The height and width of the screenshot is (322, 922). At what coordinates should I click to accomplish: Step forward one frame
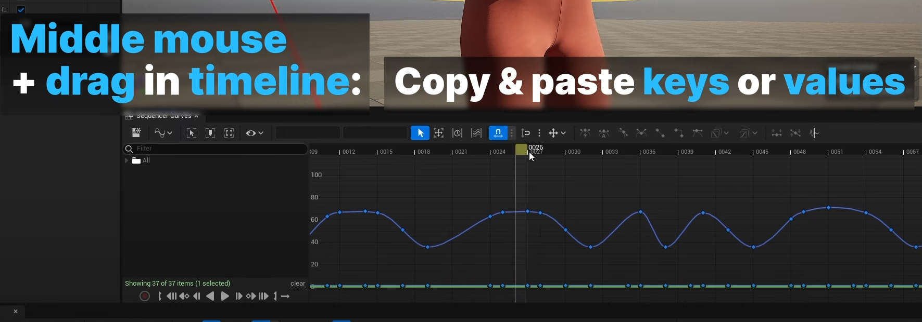click(238, 296)
